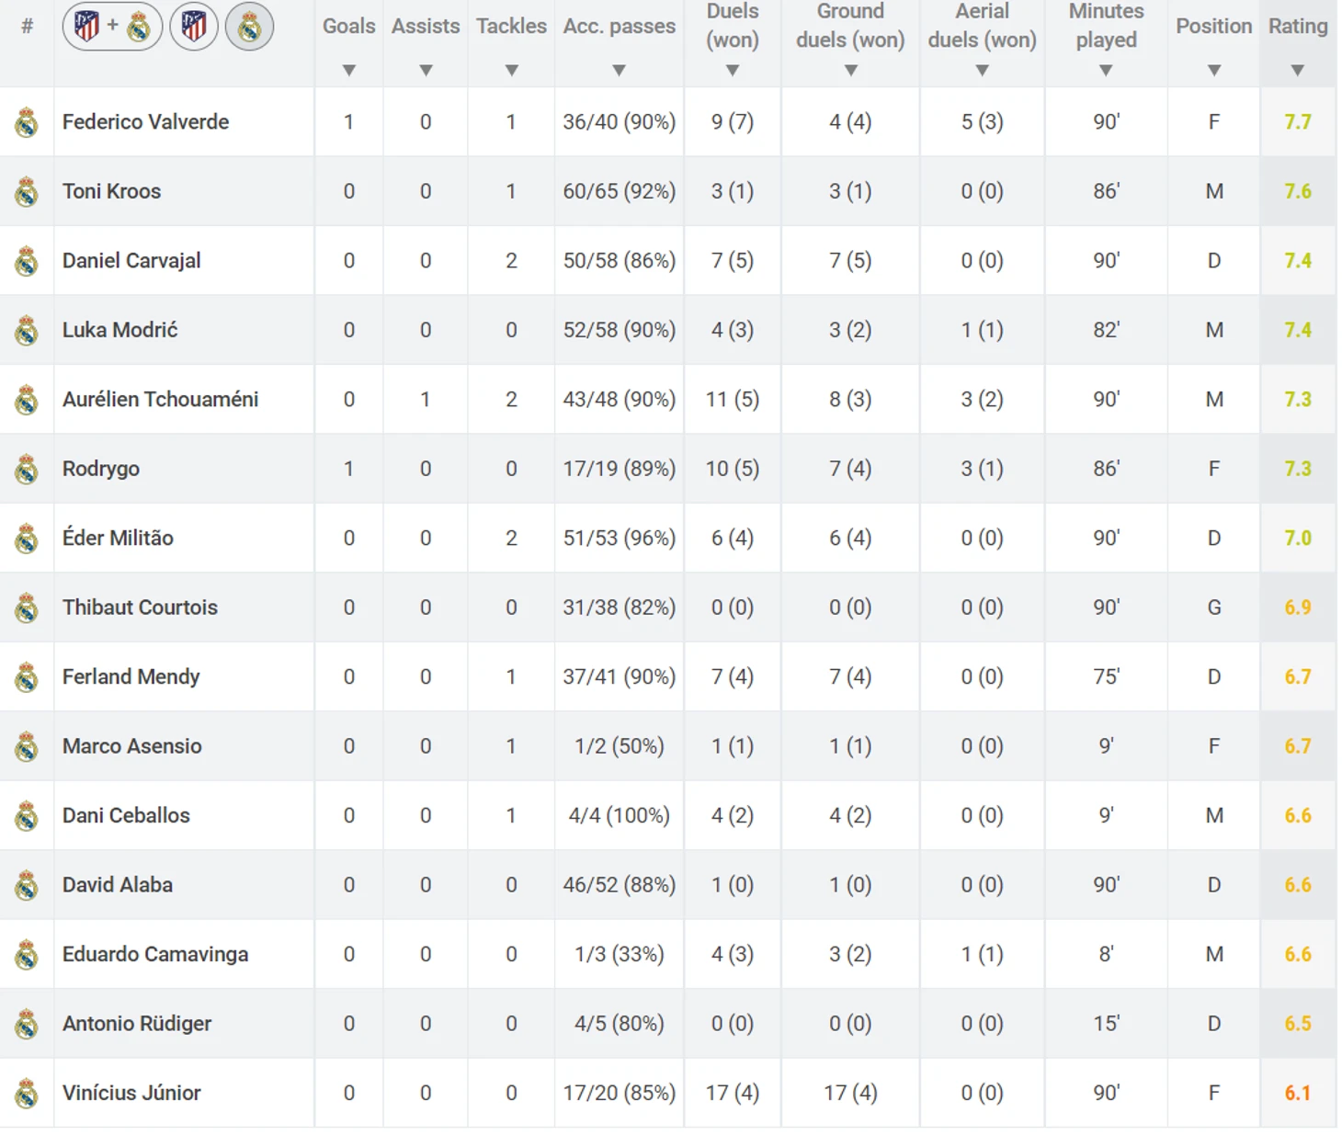Viewport: 1342px width, 1135px height.
Task: Select the 75' minutes played cell
Action: click(1107, 676)
